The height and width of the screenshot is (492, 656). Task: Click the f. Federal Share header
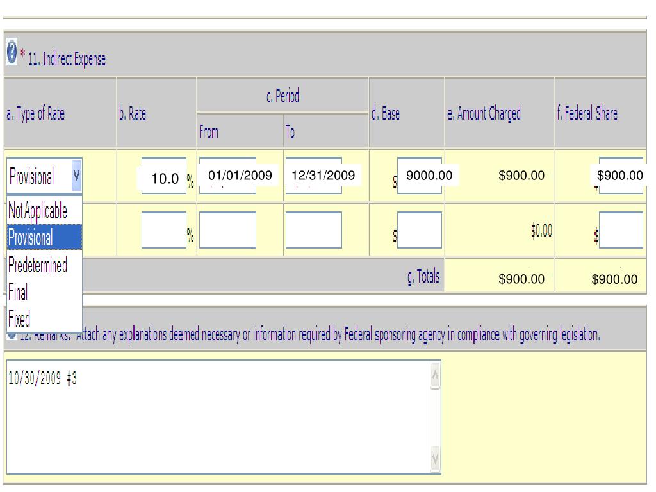(587, 113)
